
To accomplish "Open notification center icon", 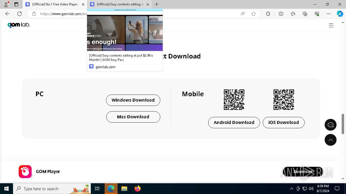I will point(337,189).
